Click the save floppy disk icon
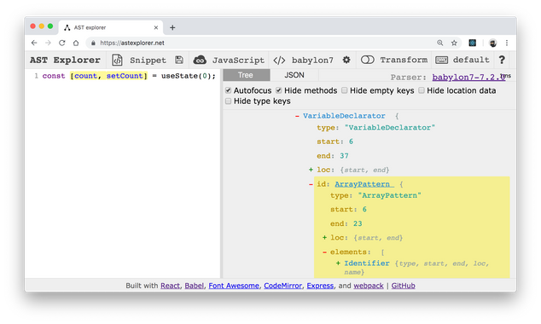The image size is (541, 324). pyautogui.click(x=179, y=60)
